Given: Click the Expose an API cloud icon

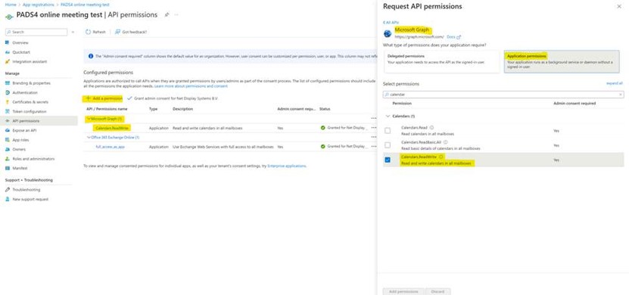Looking at the screenshot, I should [8, 130].
